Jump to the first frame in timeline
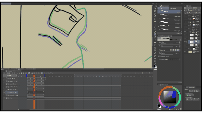Viewport: 202px width, 113px height. (x=18, y=73)
